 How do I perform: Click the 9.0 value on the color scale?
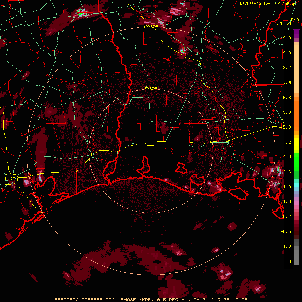[287, 53]
